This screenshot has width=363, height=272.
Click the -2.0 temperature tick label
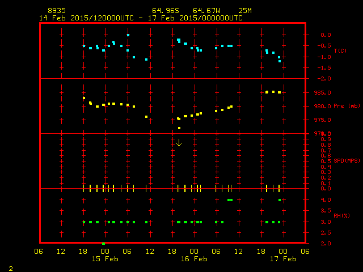(x=323, y=79)
